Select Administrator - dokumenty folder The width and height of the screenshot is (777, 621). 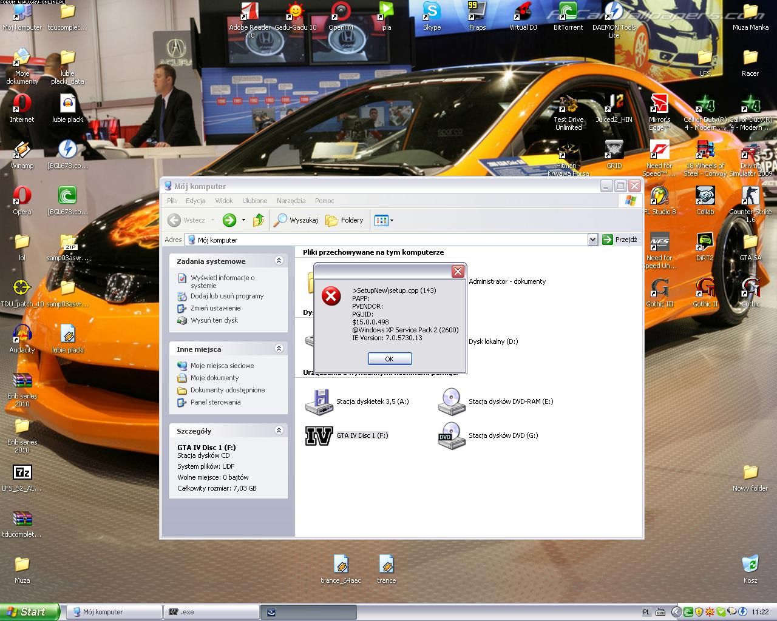pyautogui.click(x=507, y=281)
